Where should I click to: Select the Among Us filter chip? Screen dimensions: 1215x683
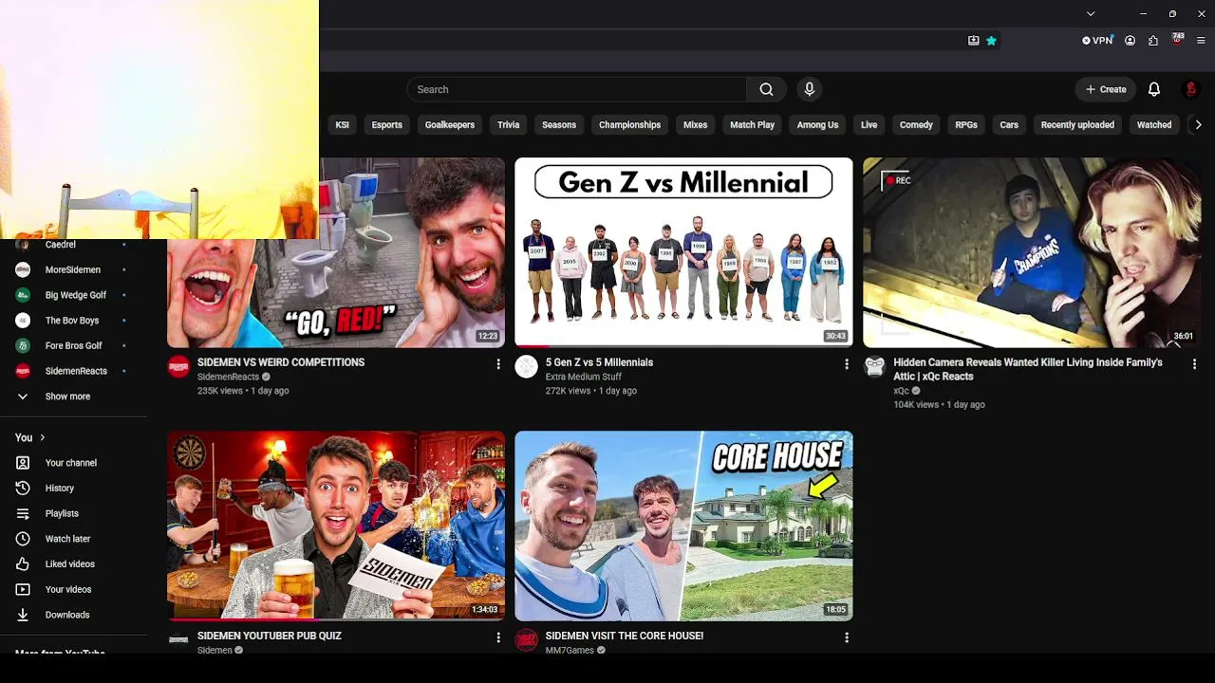click(x=817, y=124)
